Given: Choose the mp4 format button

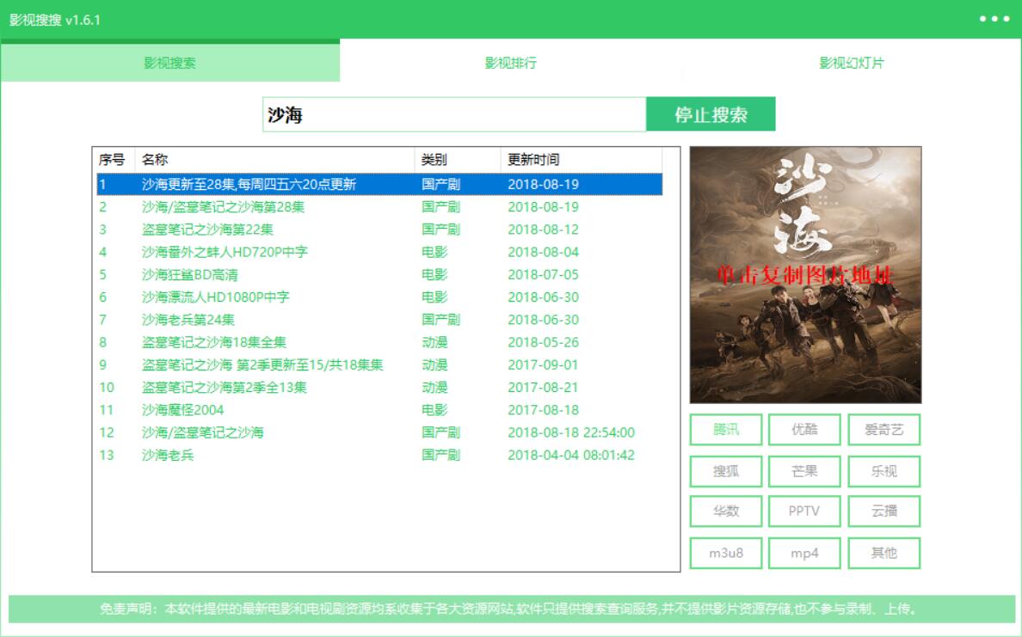Looking at the screenshot, I should click(x=804, y=553).
